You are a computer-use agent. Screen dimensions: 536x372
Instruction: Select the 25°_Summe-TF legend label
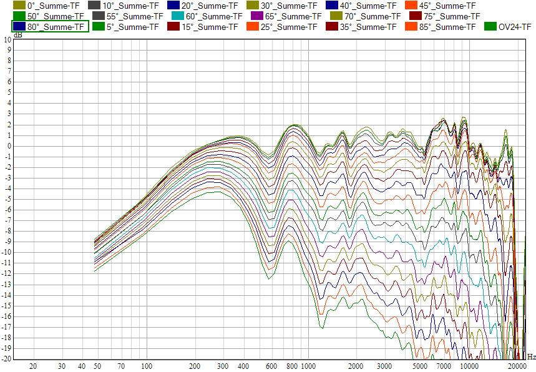pos(289,27)
